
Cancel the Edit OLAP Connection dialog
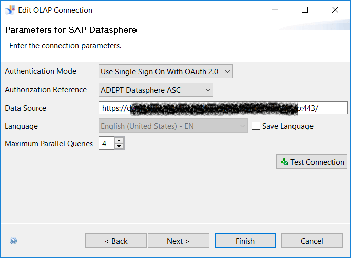click(312, 241)
